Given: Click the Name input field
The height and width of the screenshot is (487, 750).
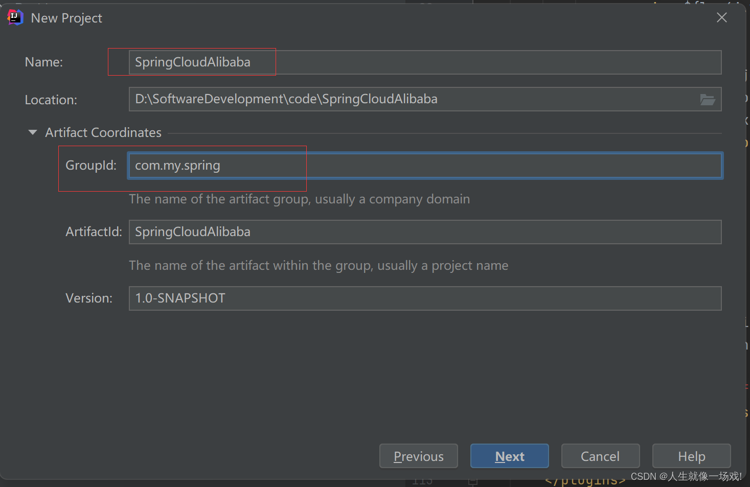Looking at the screenshot, I should click(x=425, y=62).
